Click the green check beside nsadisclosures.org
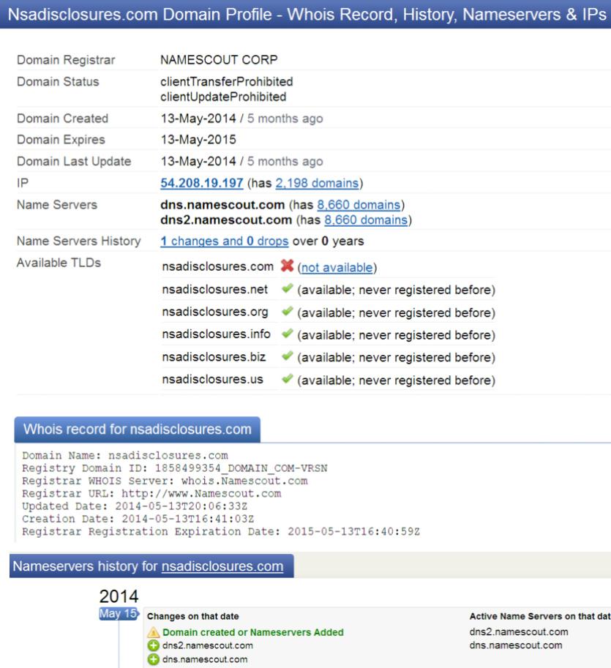Image resolution: width=611 pixels, height=668 pixels. click(287, 312)
